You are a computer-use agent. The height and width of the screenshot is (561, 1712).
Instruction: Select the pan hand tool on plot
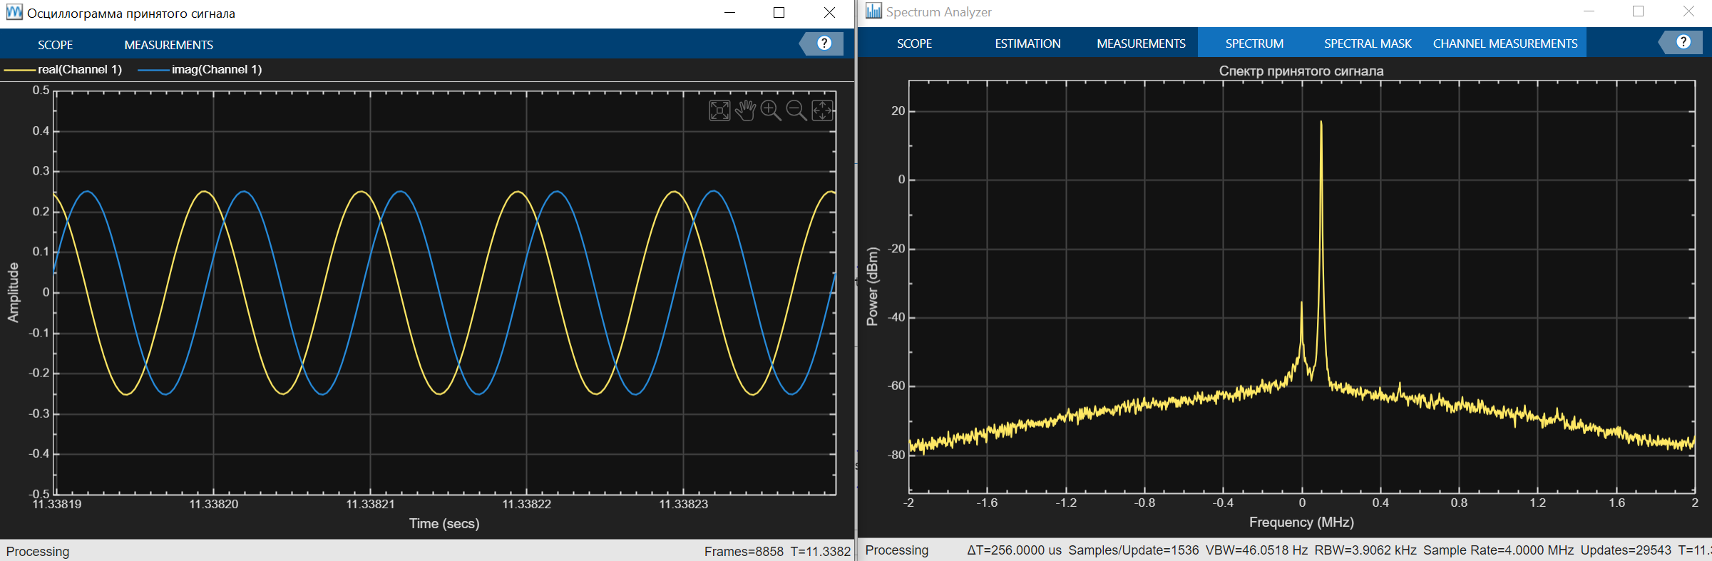[x=745, y=110]
